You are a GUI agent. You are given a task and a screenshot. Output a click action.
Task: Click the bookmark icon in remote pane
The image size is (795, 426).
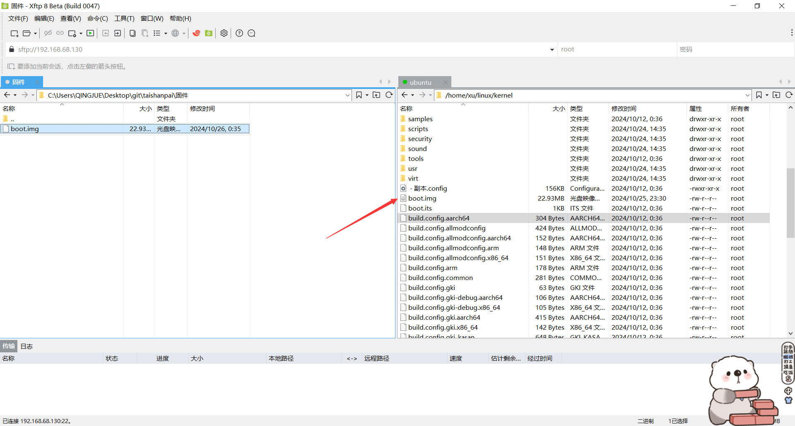tap(759, 95)
